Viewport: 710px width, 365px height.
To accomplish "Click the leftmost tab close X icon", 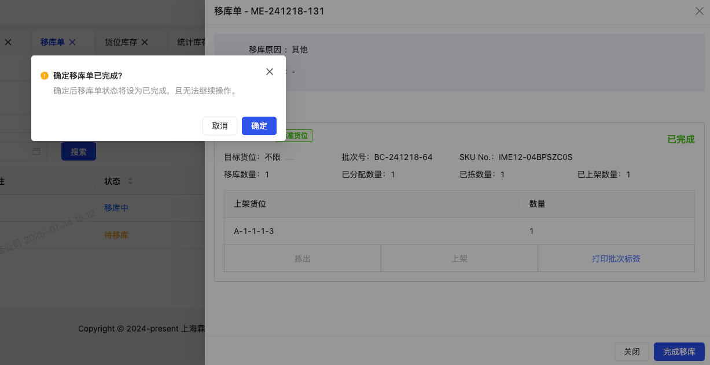I will point(8,42).
